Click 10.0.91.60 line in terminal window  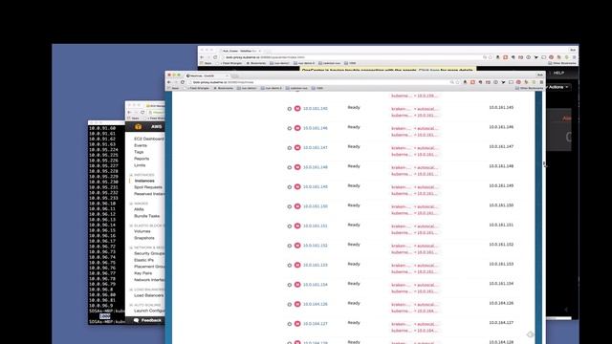[102, 128]
